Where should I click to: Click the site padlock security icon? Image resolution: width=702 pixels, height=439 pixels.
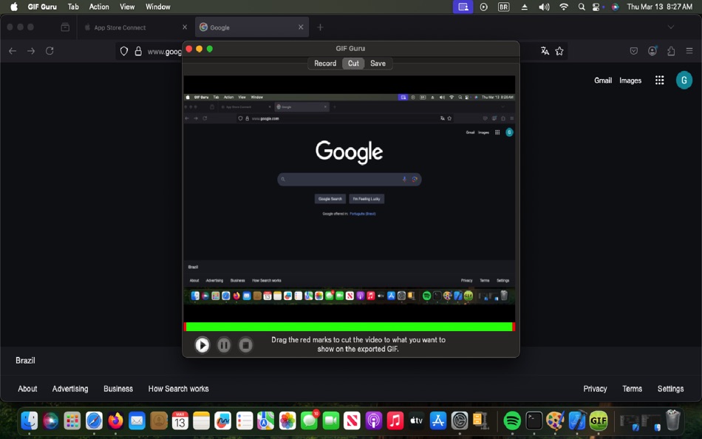click(138, 52)
